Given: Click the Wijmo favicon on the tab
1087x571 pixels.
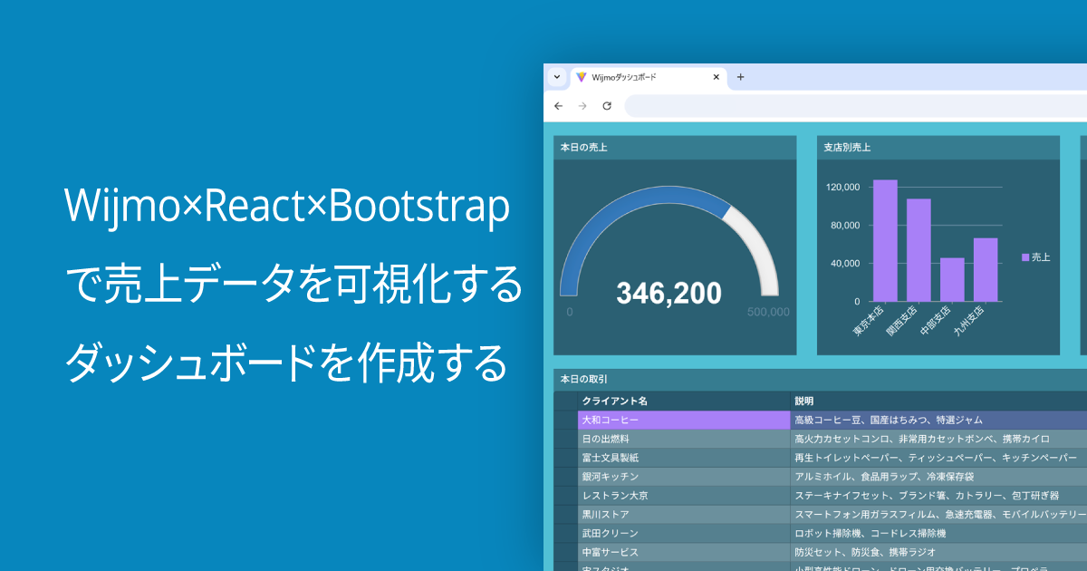Looking at the screenshot, I should click(581, 77).
